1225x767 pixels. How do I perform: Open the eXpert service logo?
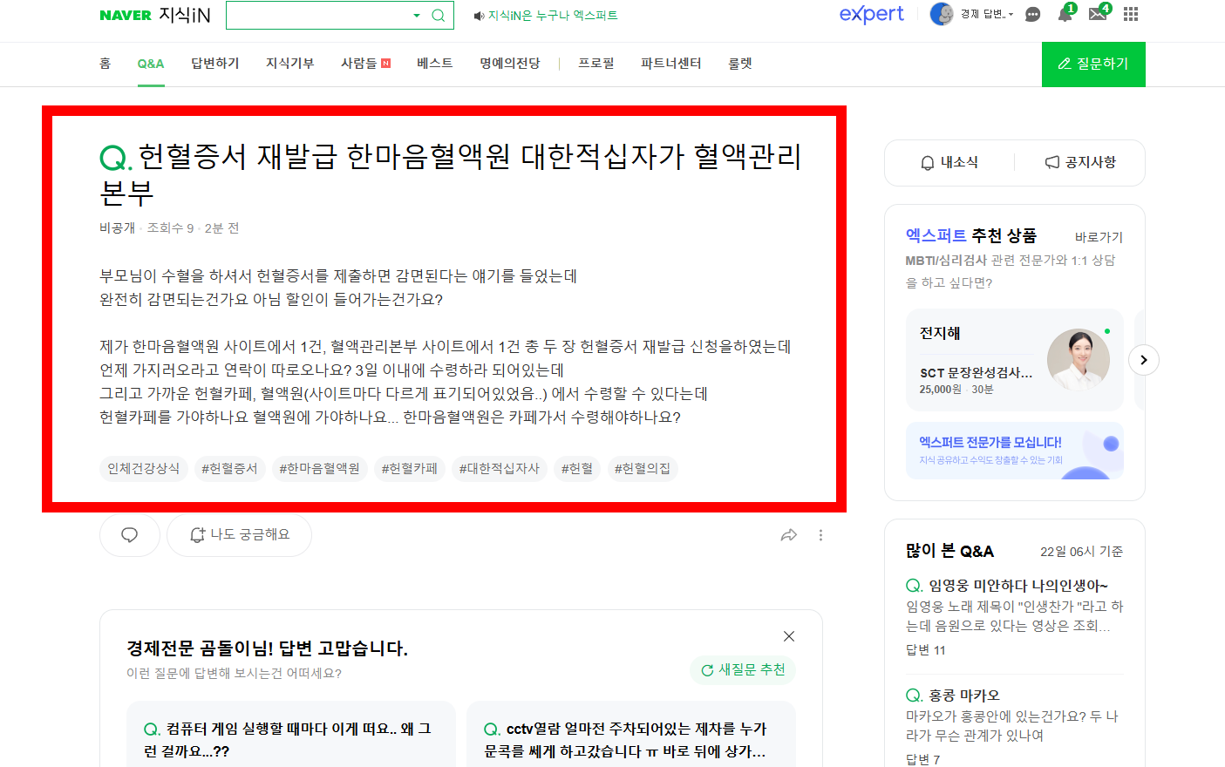click(x=871, y=14)
